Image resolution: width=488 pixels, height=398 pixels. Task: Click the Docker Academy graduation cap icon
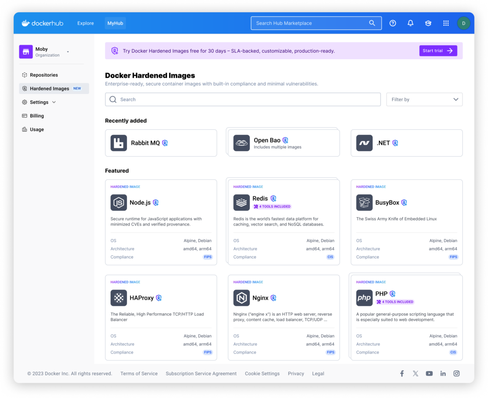[x=428, y=23]
